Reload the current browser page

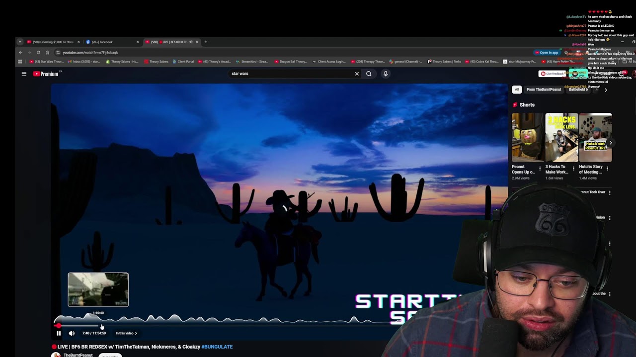pyautogui.click(x=38, y=53)
